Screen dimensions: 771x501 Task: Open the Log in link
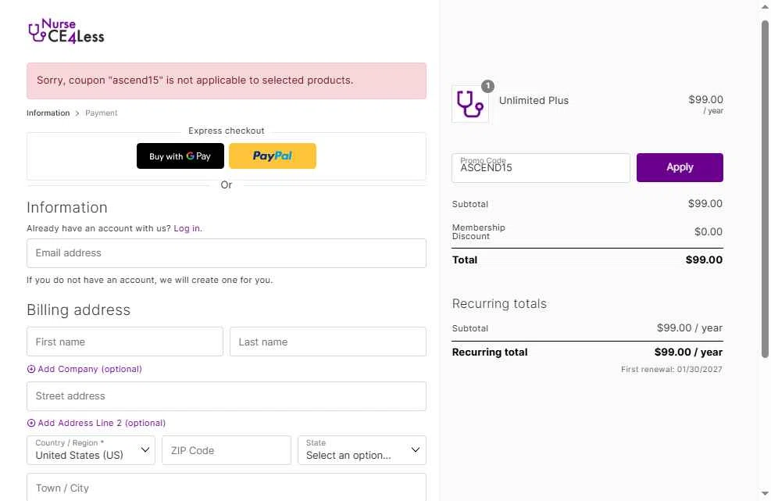187,228
